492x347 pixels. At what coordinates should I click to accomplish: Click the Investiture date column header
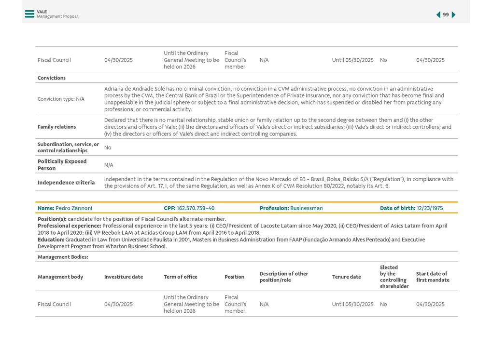click(124, 277)
